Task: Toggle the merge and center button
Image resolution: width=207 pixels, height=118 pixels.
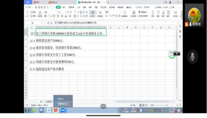Action: (93, 14)
